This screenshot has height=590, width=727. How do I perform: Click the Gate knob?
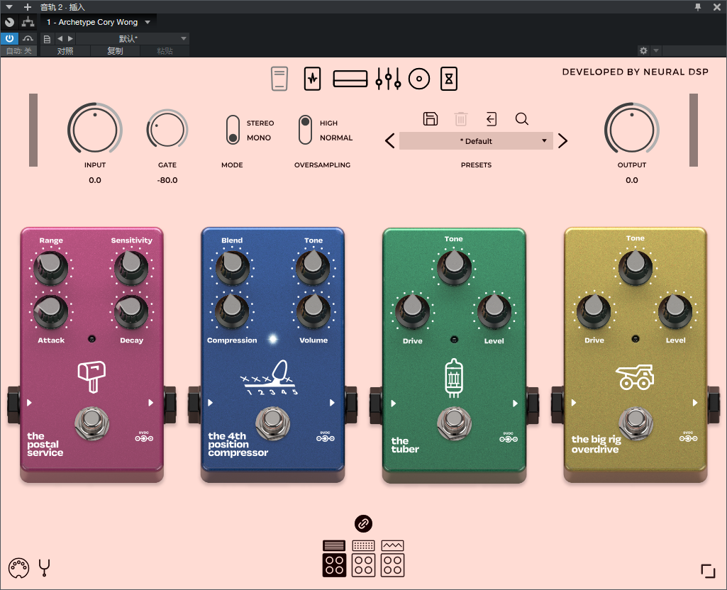pos(167,129)
